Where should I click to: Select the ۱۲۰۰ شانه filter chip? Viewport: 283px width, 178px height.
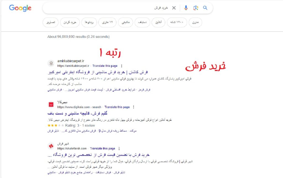[x=177, y=22]
